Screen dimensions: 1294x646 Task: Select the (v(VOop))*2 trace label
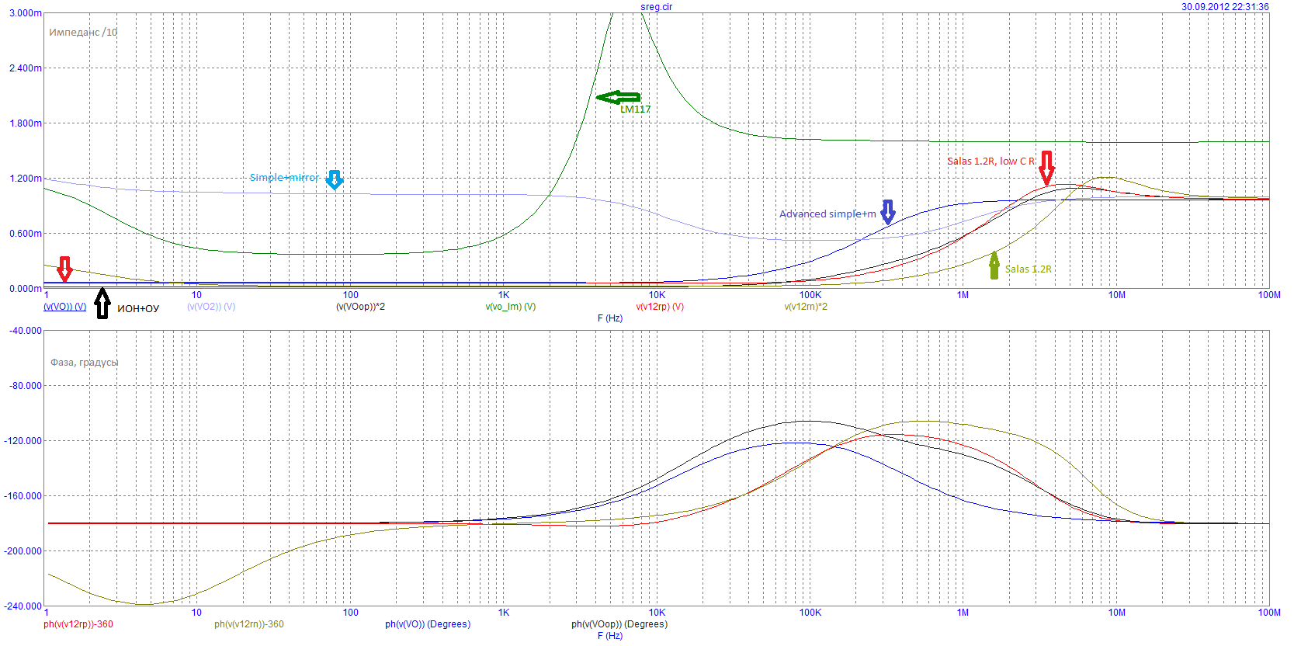tap(360, 307)
